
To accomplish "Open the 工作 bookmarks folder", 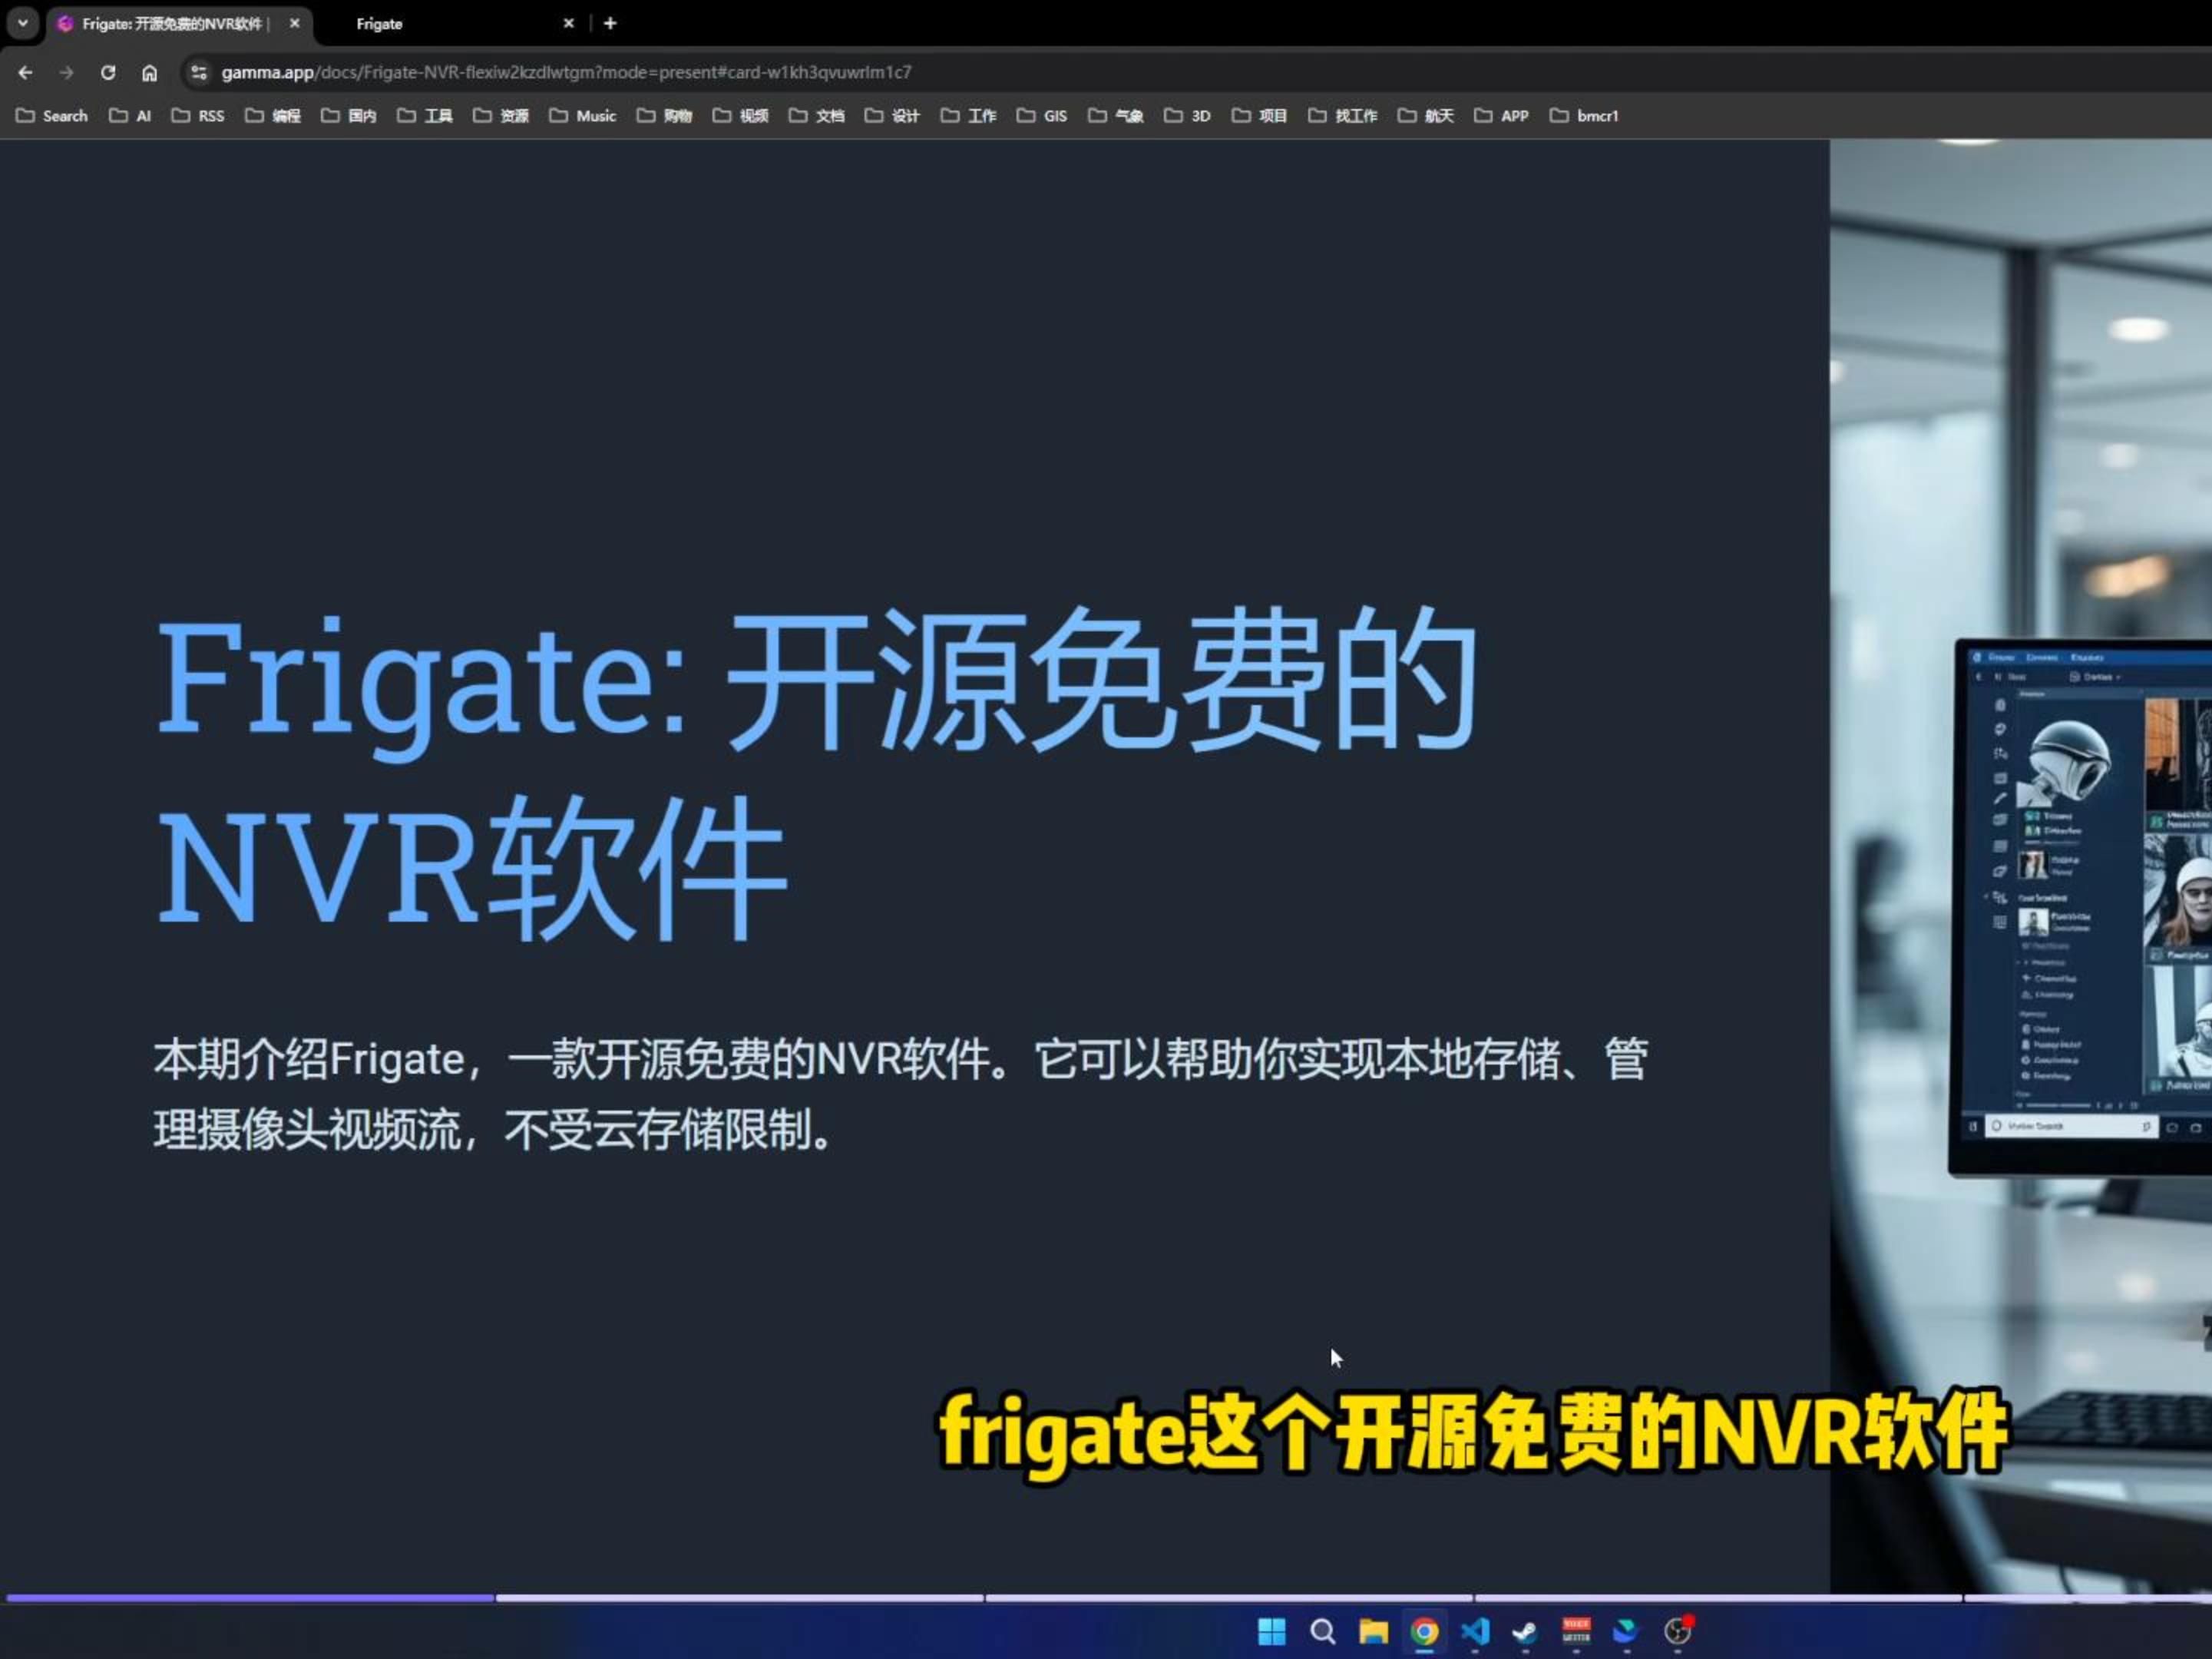I will 969,116.
